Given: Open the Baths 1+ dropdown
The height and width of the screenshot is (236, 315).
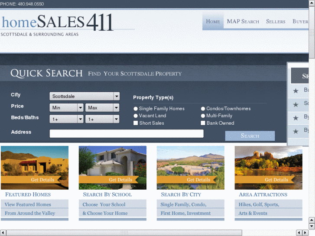Looking at the screenshot, I should (102, 119).
